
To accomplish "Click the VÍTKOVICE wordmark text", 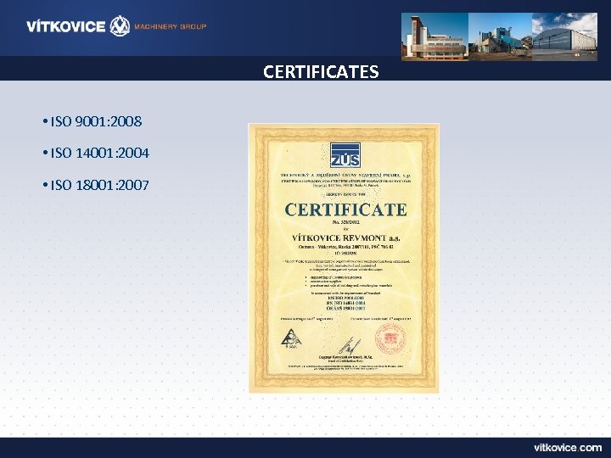I will [66, 26].
